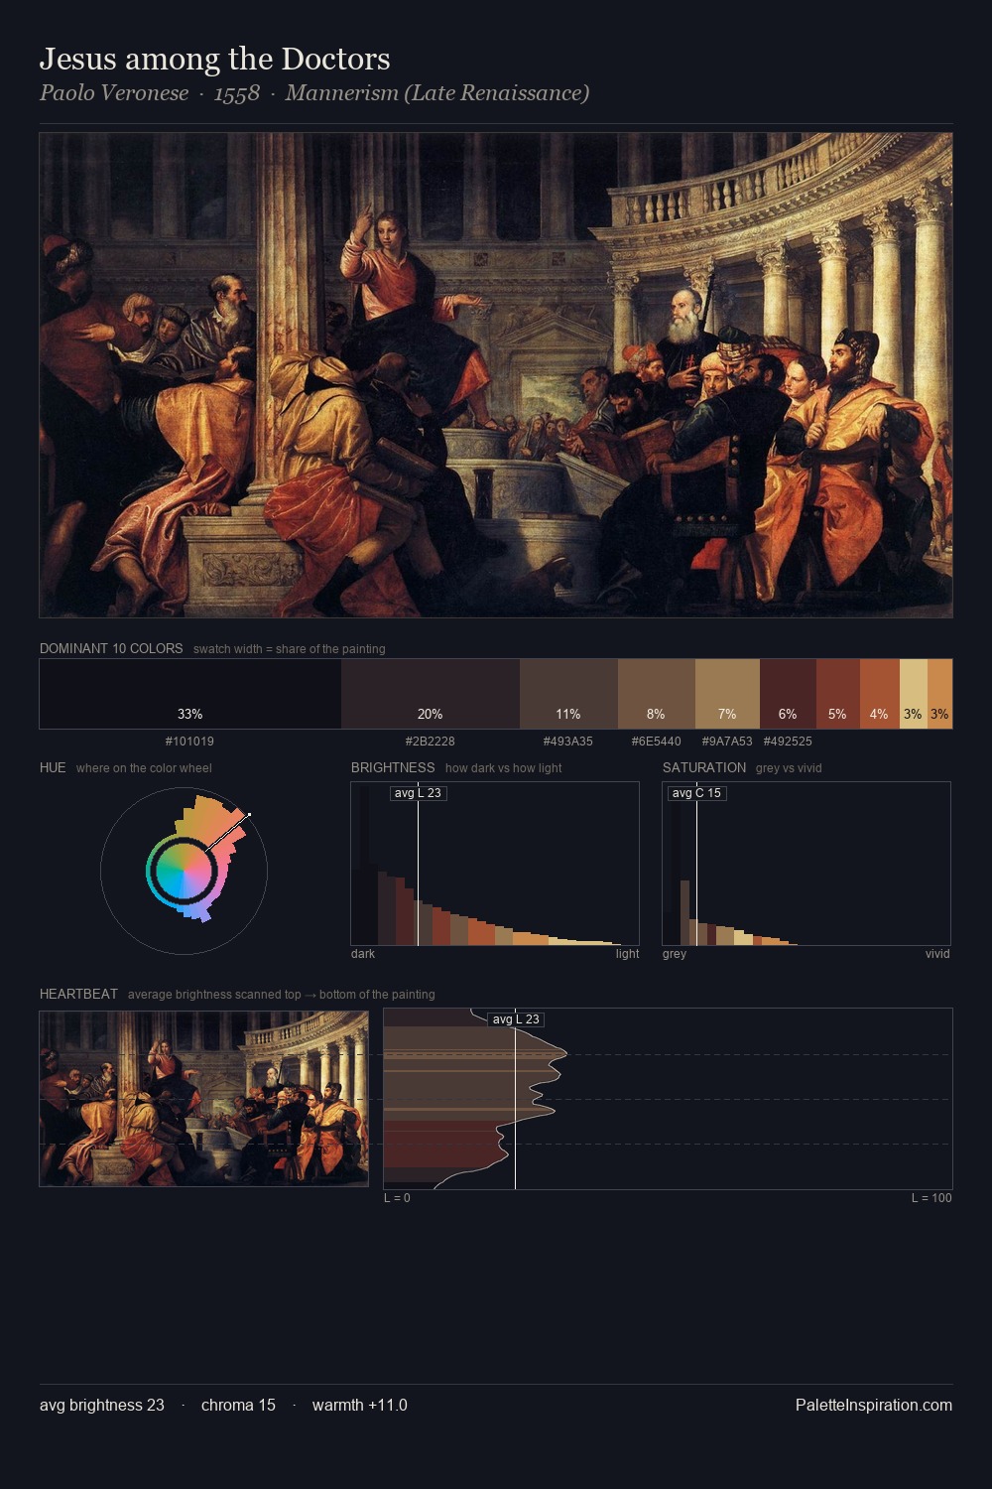Click the Paolo Veronese subtitle line

[x=314, y=93]
